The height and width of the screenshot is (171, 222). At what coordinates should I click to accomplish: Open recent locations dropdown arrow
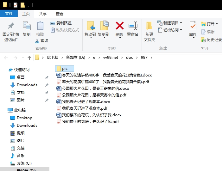23,58
